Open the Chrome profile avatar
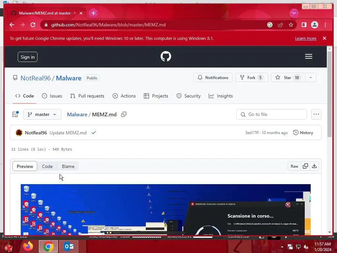The width and height of the screenshot is (337, 253). pos(314,25)
